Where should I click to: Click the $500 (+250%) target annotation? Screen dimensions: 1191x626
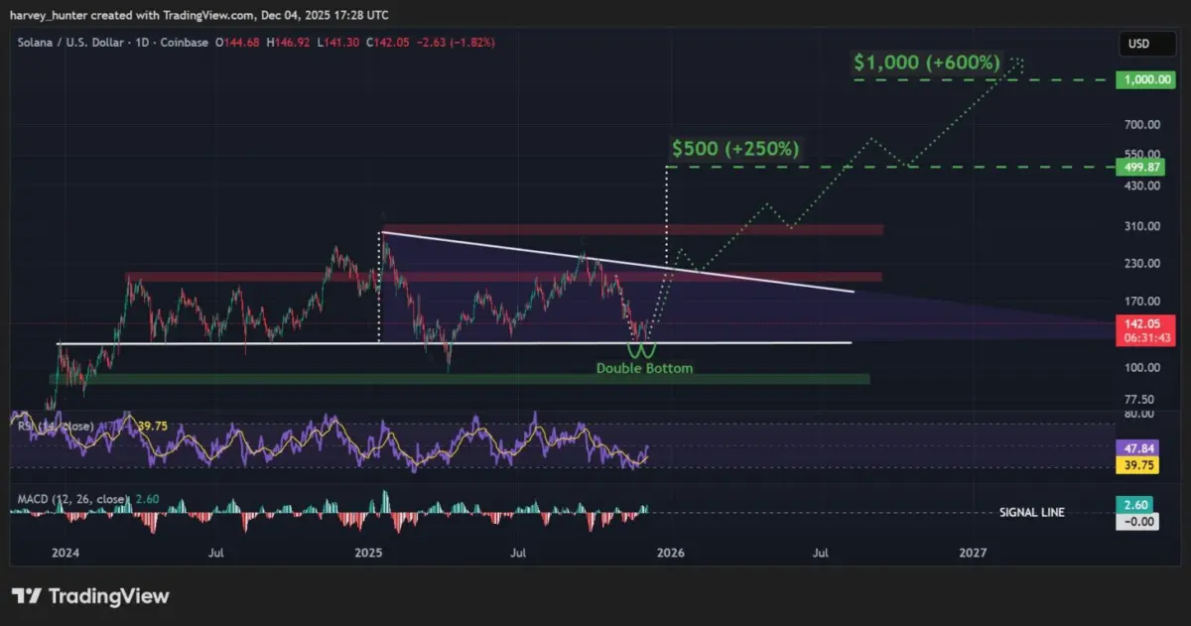point(735,149)
